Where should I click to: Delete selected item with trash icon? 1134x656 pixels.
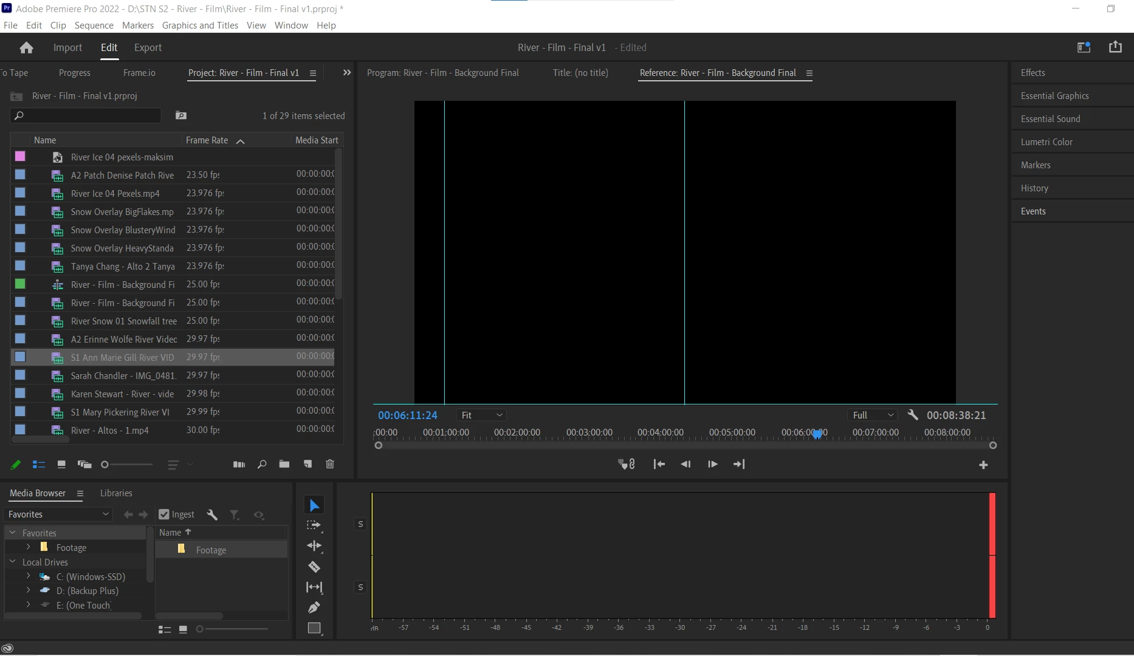(330, 464)
